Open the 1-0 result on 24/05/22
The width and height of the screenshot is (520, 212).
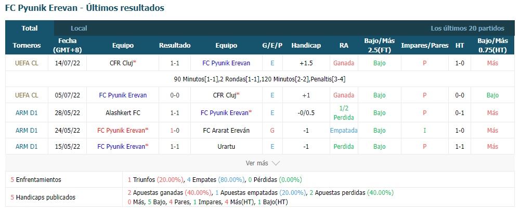[x=175, y=130]
